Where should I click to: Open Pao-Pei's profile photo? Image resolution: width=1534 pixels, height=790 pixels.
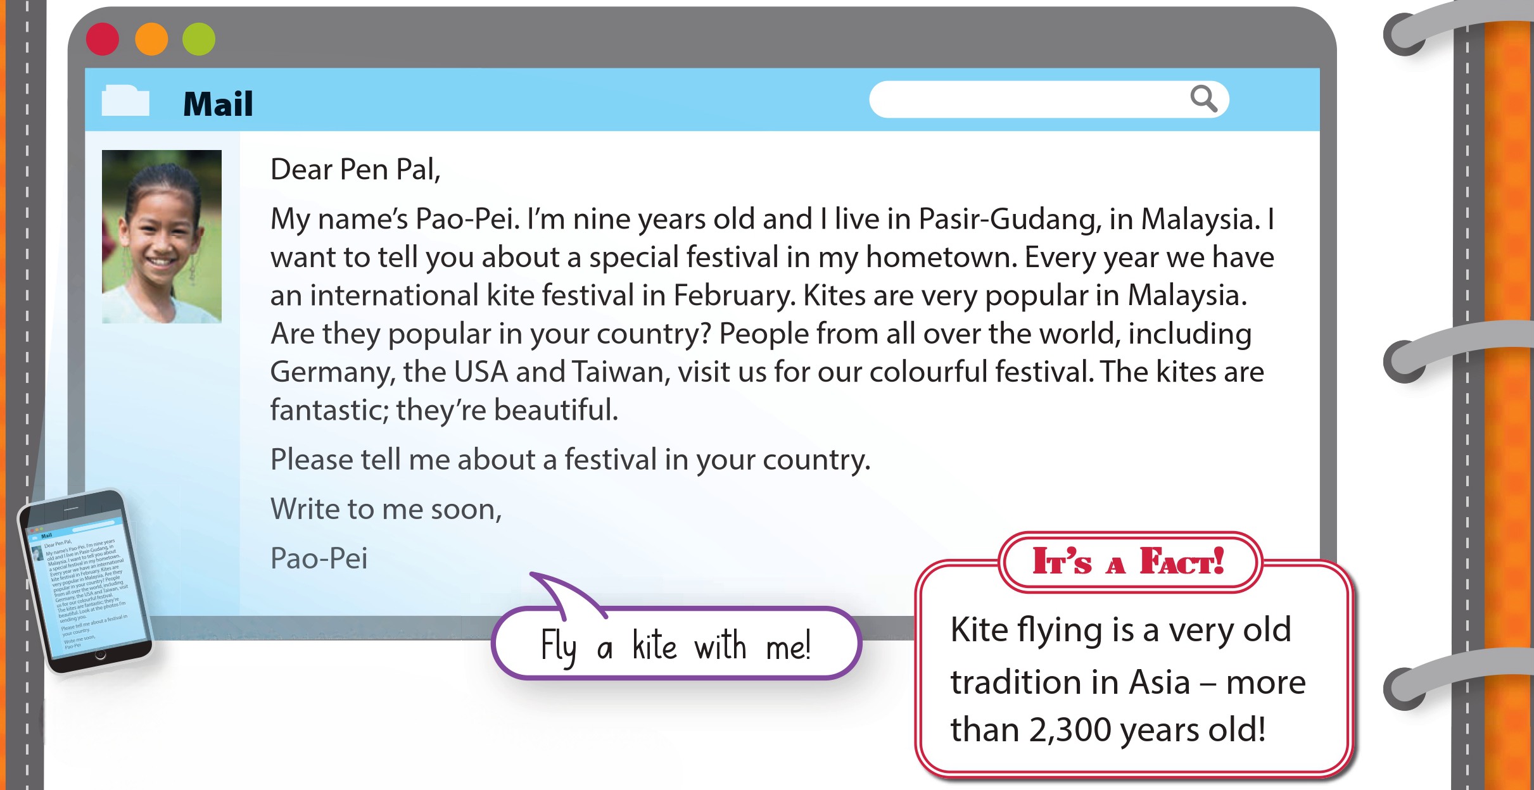(162, 236)
